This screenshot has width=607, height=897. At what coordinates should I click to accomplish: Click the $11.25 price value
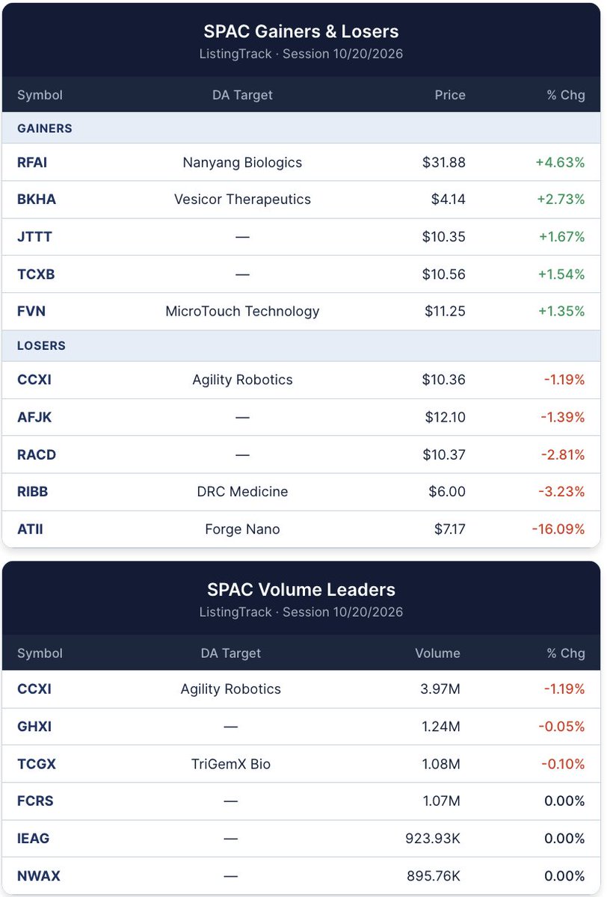[x=445, y=312]
